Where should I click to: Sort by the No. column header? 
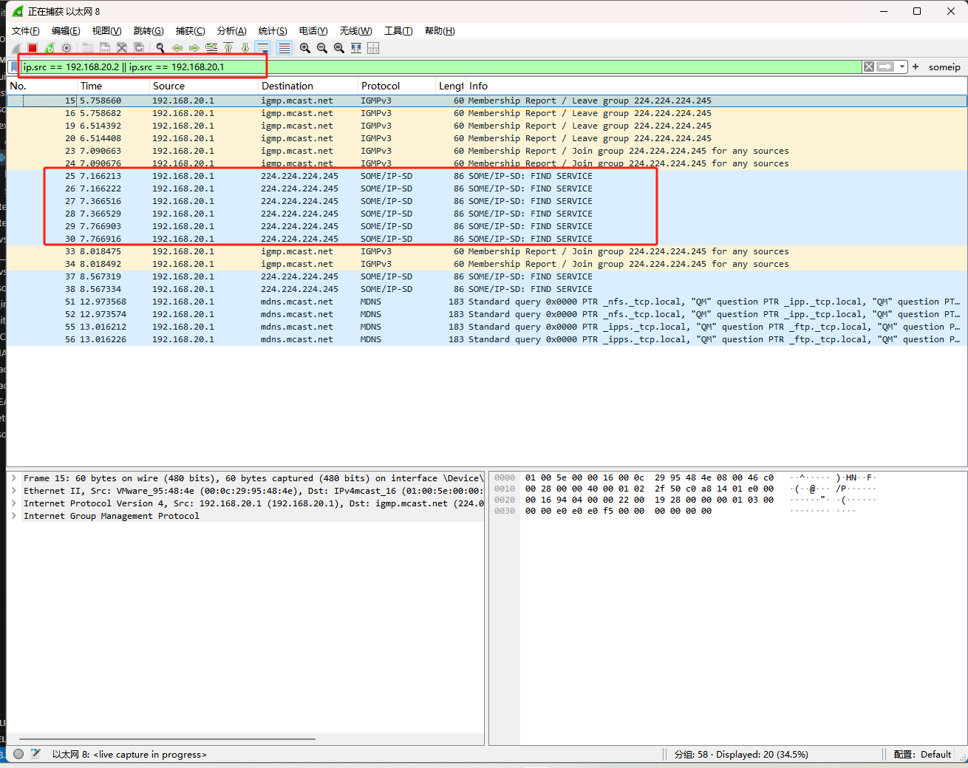(x=41, y=86)
